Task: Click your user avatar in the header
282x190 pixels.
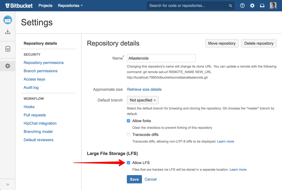Action: pos(272,5)
